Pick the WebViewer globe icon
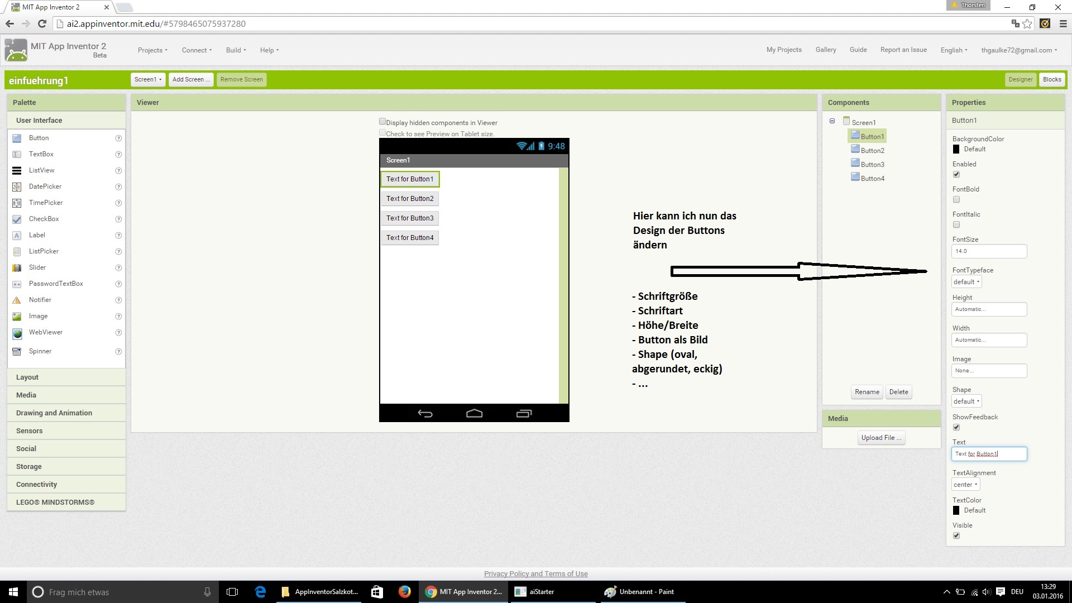Screen dimensions: 1072x603 tap(17, 333)
